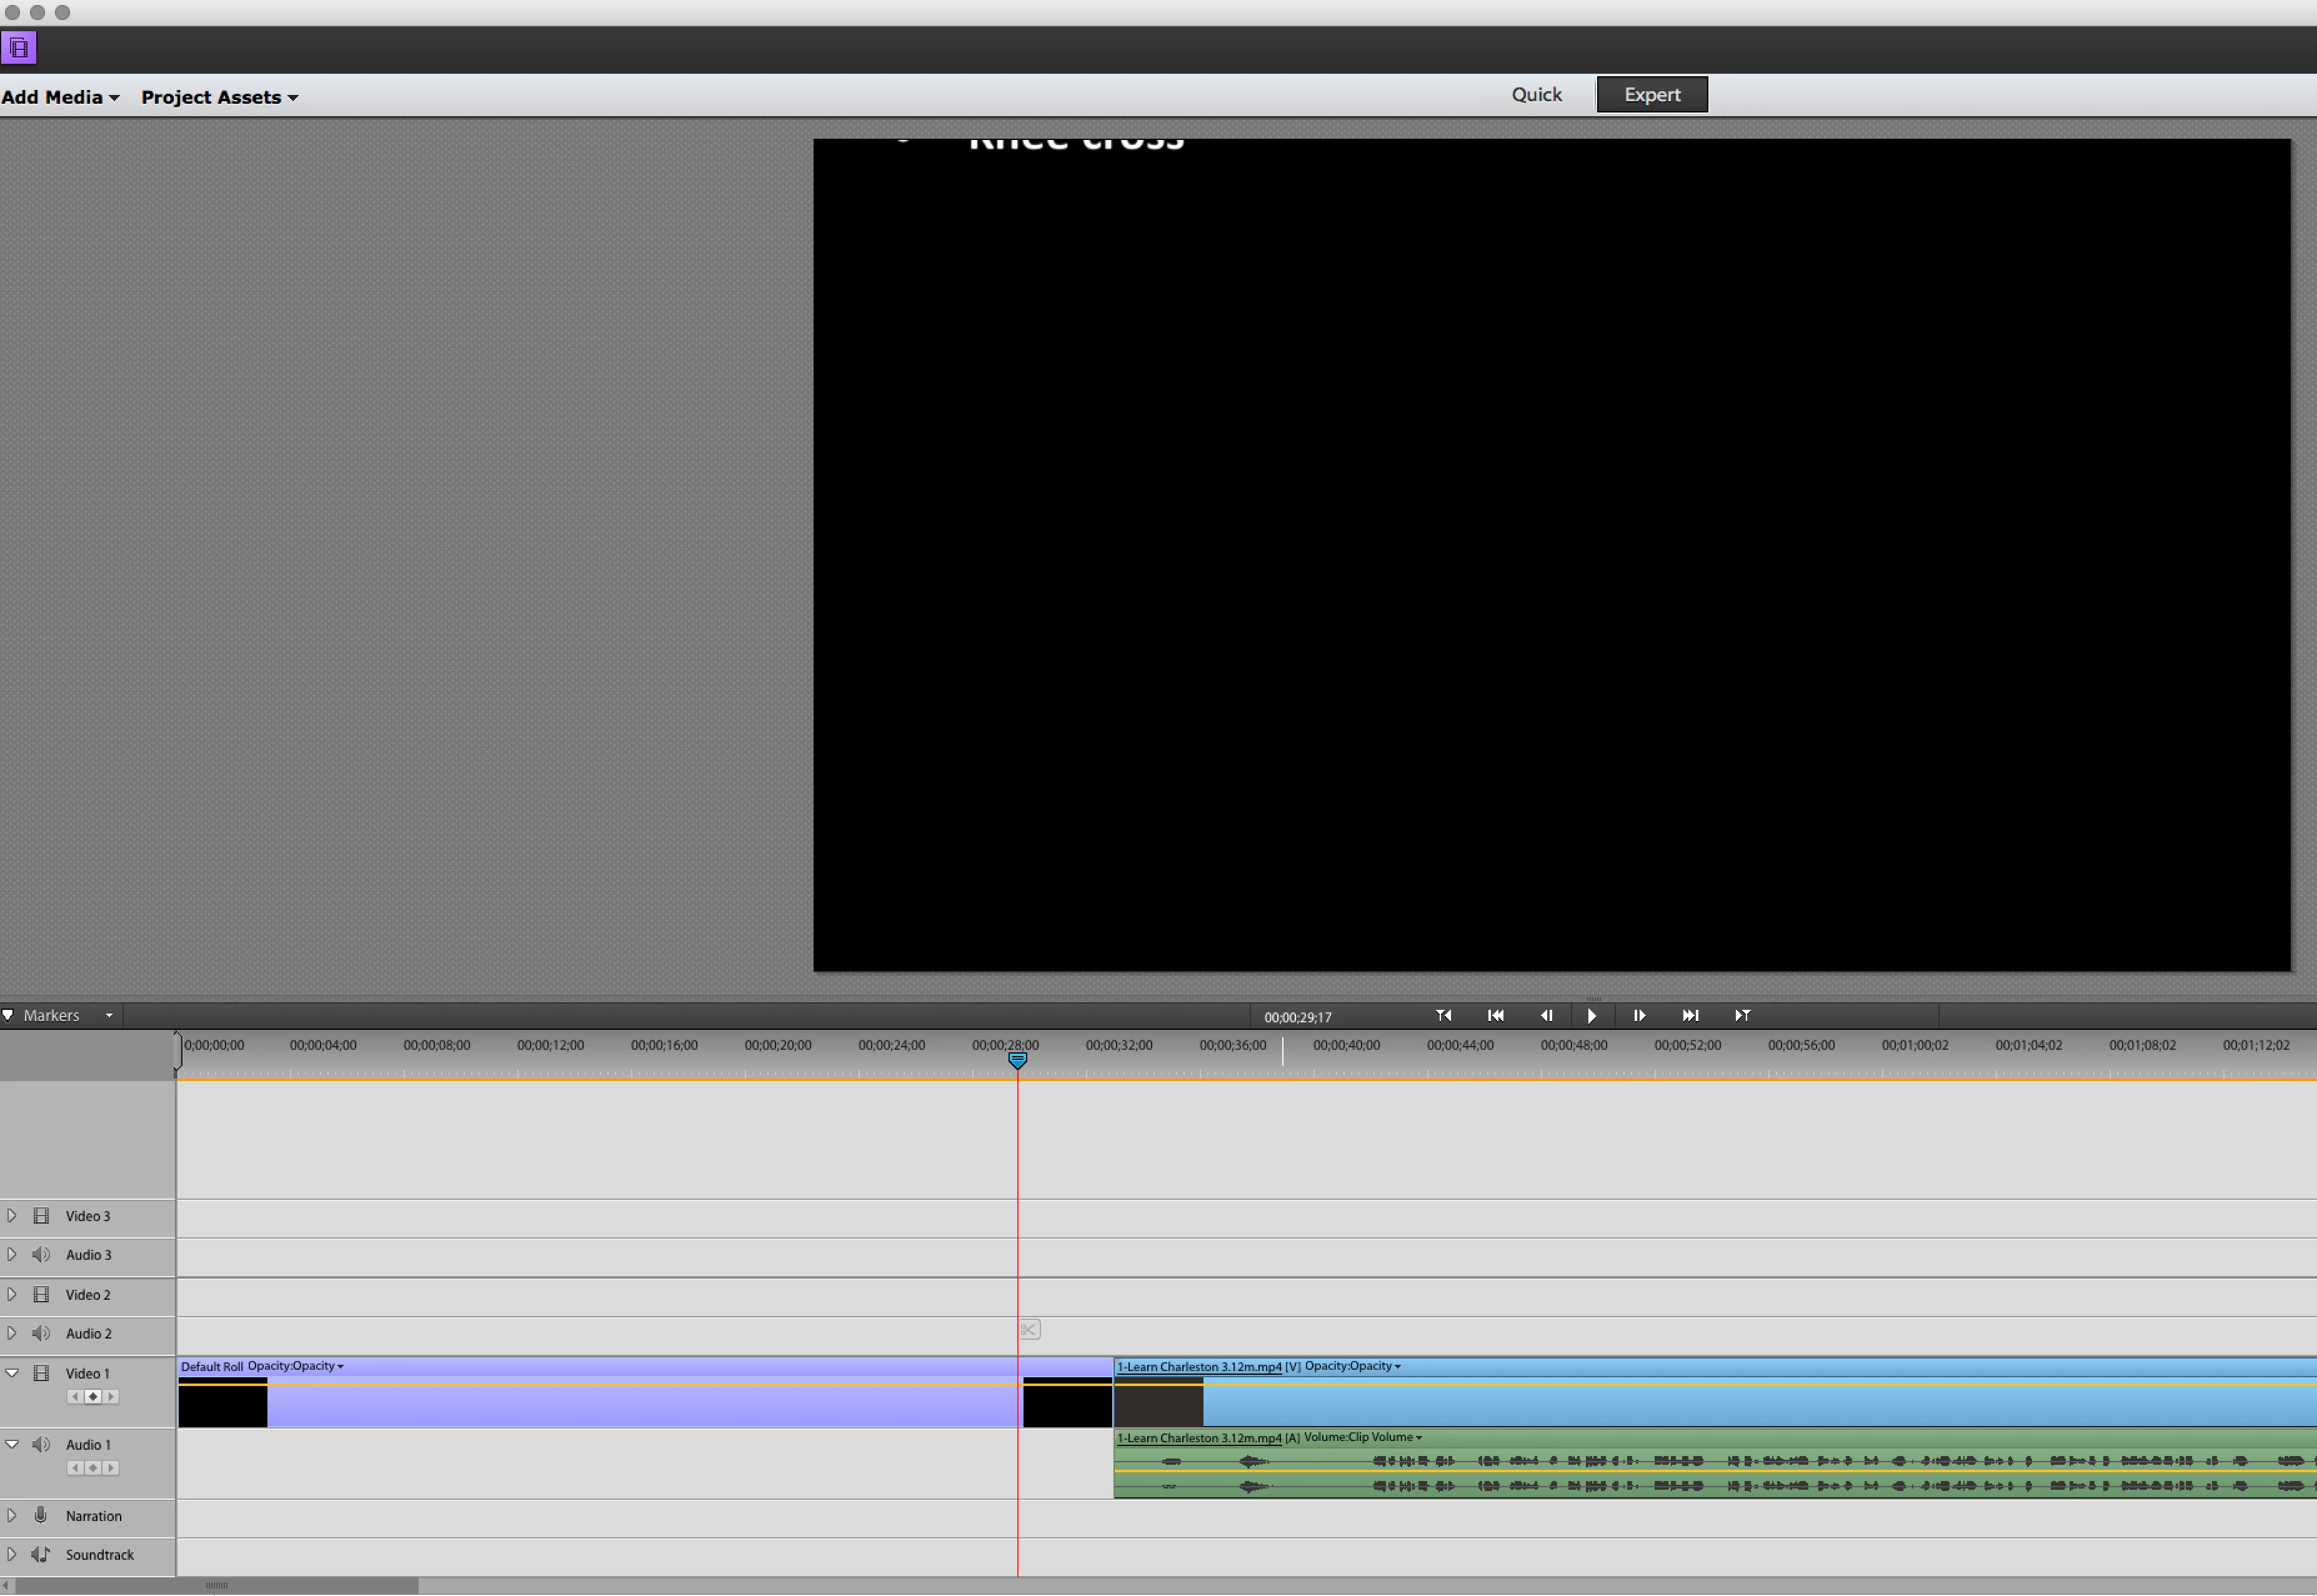Go to next keyframe on Video 1

click(x=111, y=1397)
